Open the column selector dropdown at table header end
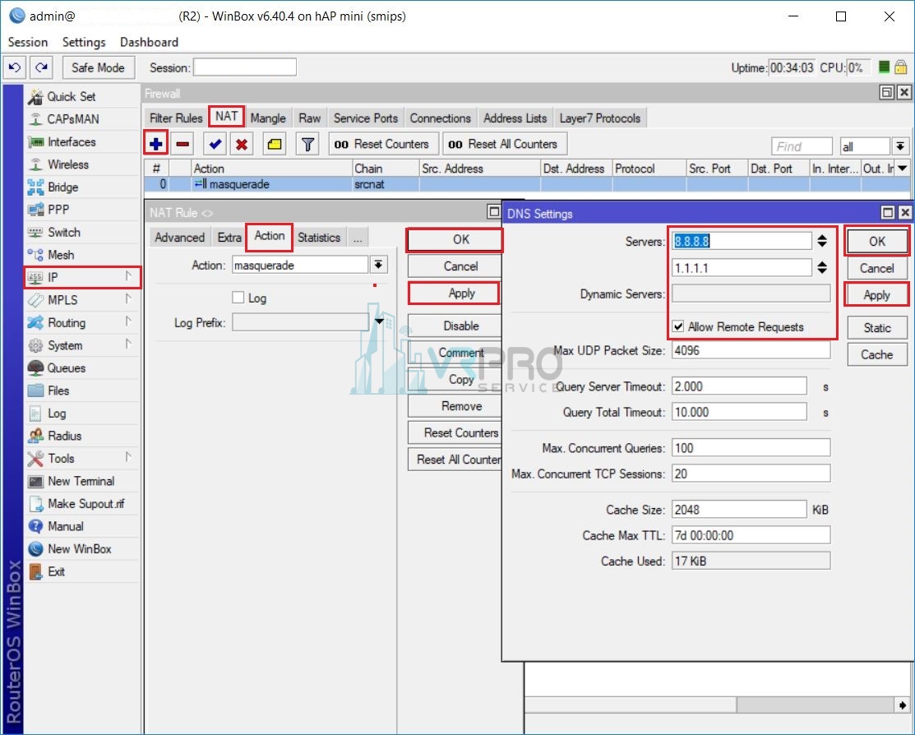 click(x=903, y=169)
